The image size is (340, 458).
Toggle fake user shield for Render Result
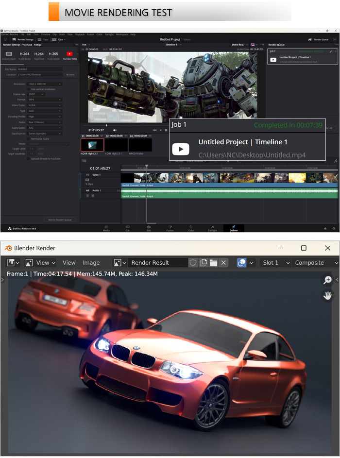[x=193, y=263]
